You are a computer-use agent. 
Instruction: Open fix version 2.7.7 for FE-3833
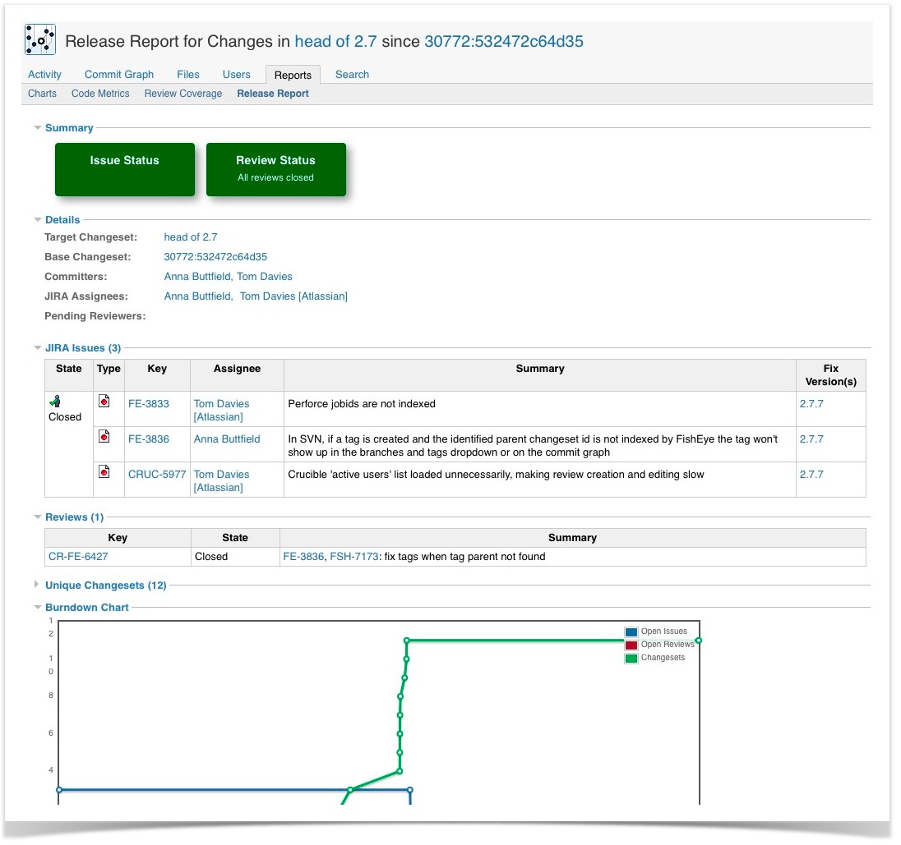[811, 403]
